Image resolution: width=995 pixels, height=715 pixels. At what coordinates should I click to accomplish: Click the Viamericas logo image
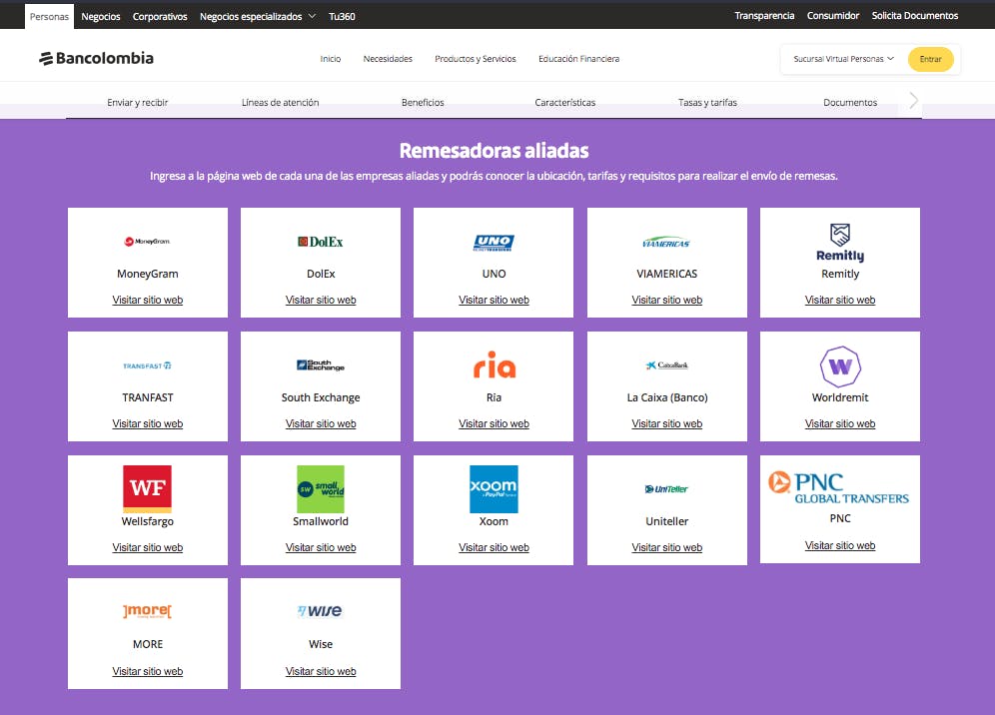click(x=666, y=243)
